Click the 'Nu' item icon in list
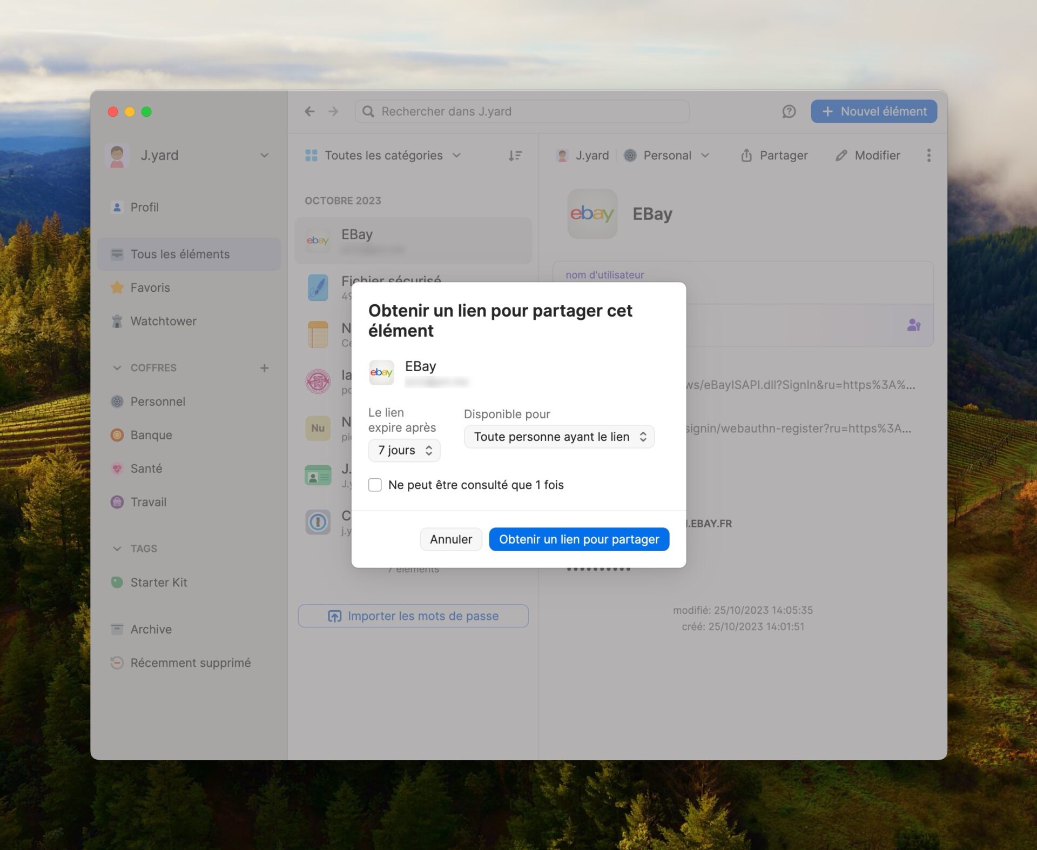 [318, 428]
